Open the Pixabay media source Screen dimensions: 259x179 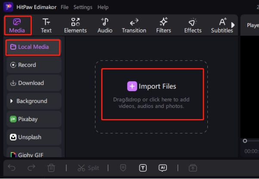[34, 119]
